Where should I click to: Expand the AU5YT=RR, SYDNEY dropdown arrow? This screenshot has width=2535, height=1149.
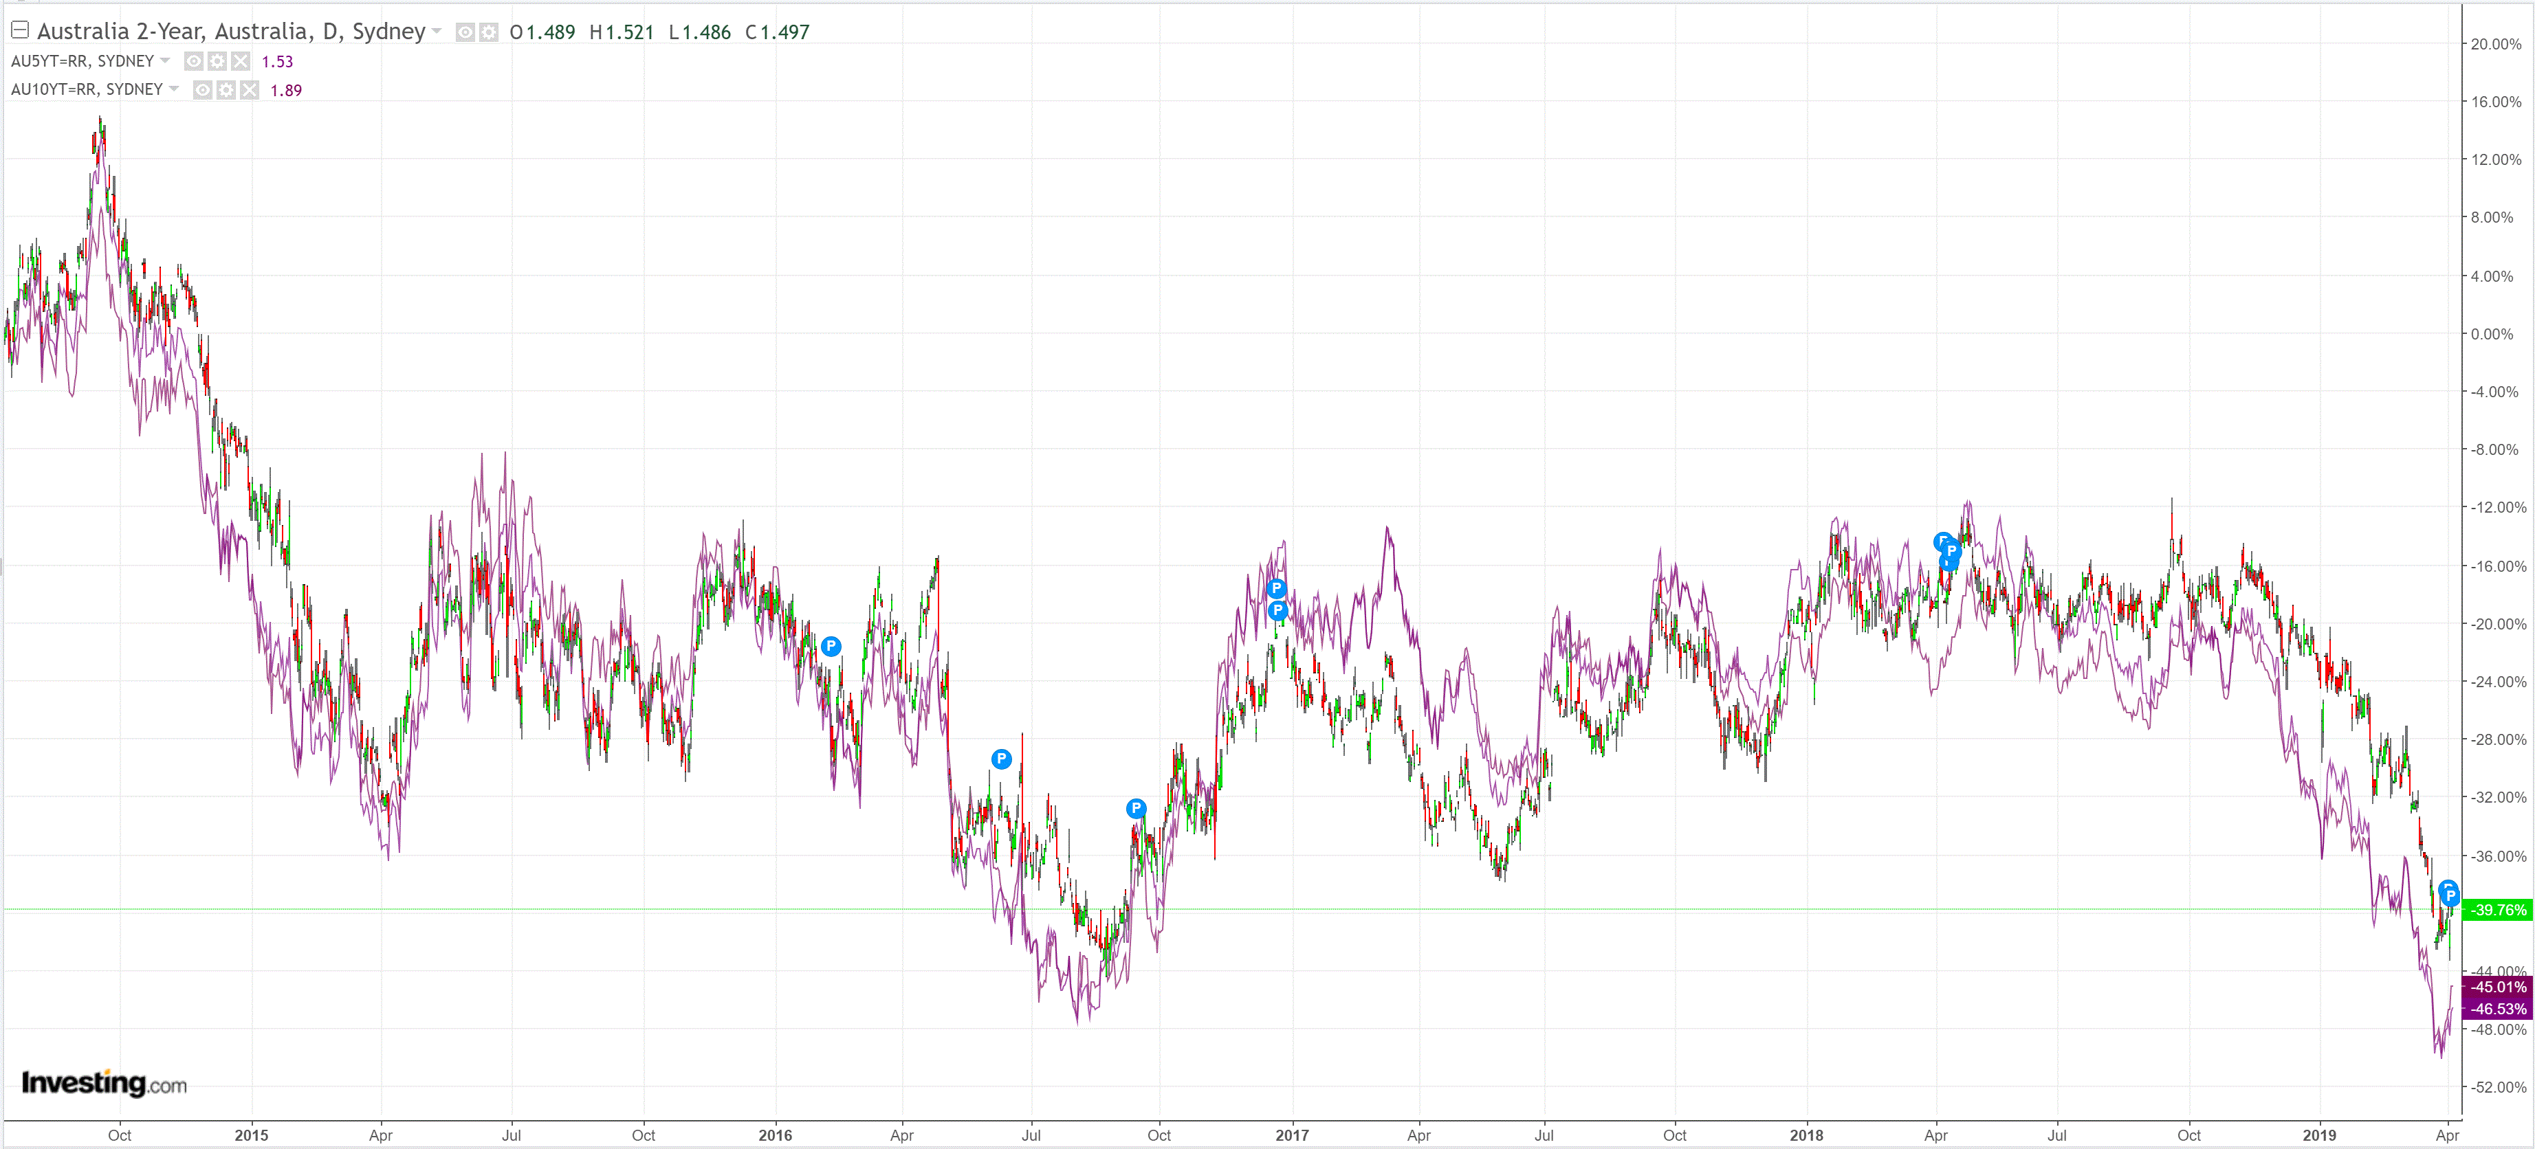pos(165,60)
